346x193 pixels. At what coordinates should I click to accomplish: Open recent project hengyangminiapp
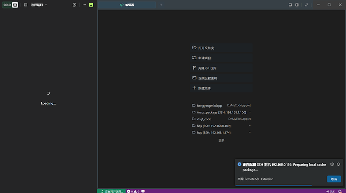tap(221, 106)
